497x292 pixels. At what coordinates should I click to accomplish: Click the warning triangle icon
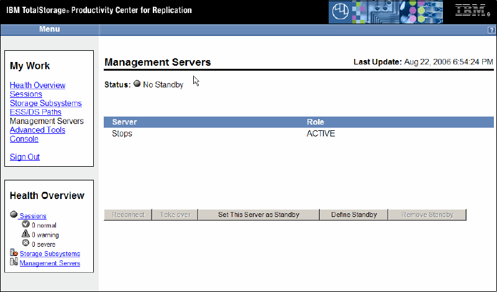pyautogui.click(x=25, y=234)
